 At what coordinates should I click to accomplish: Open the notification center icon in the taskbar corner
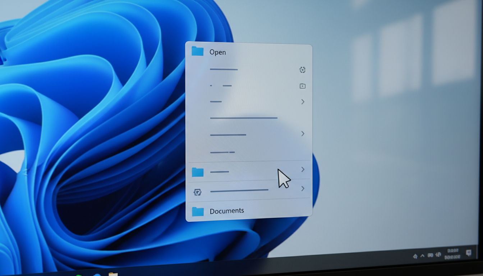[469, 253]
